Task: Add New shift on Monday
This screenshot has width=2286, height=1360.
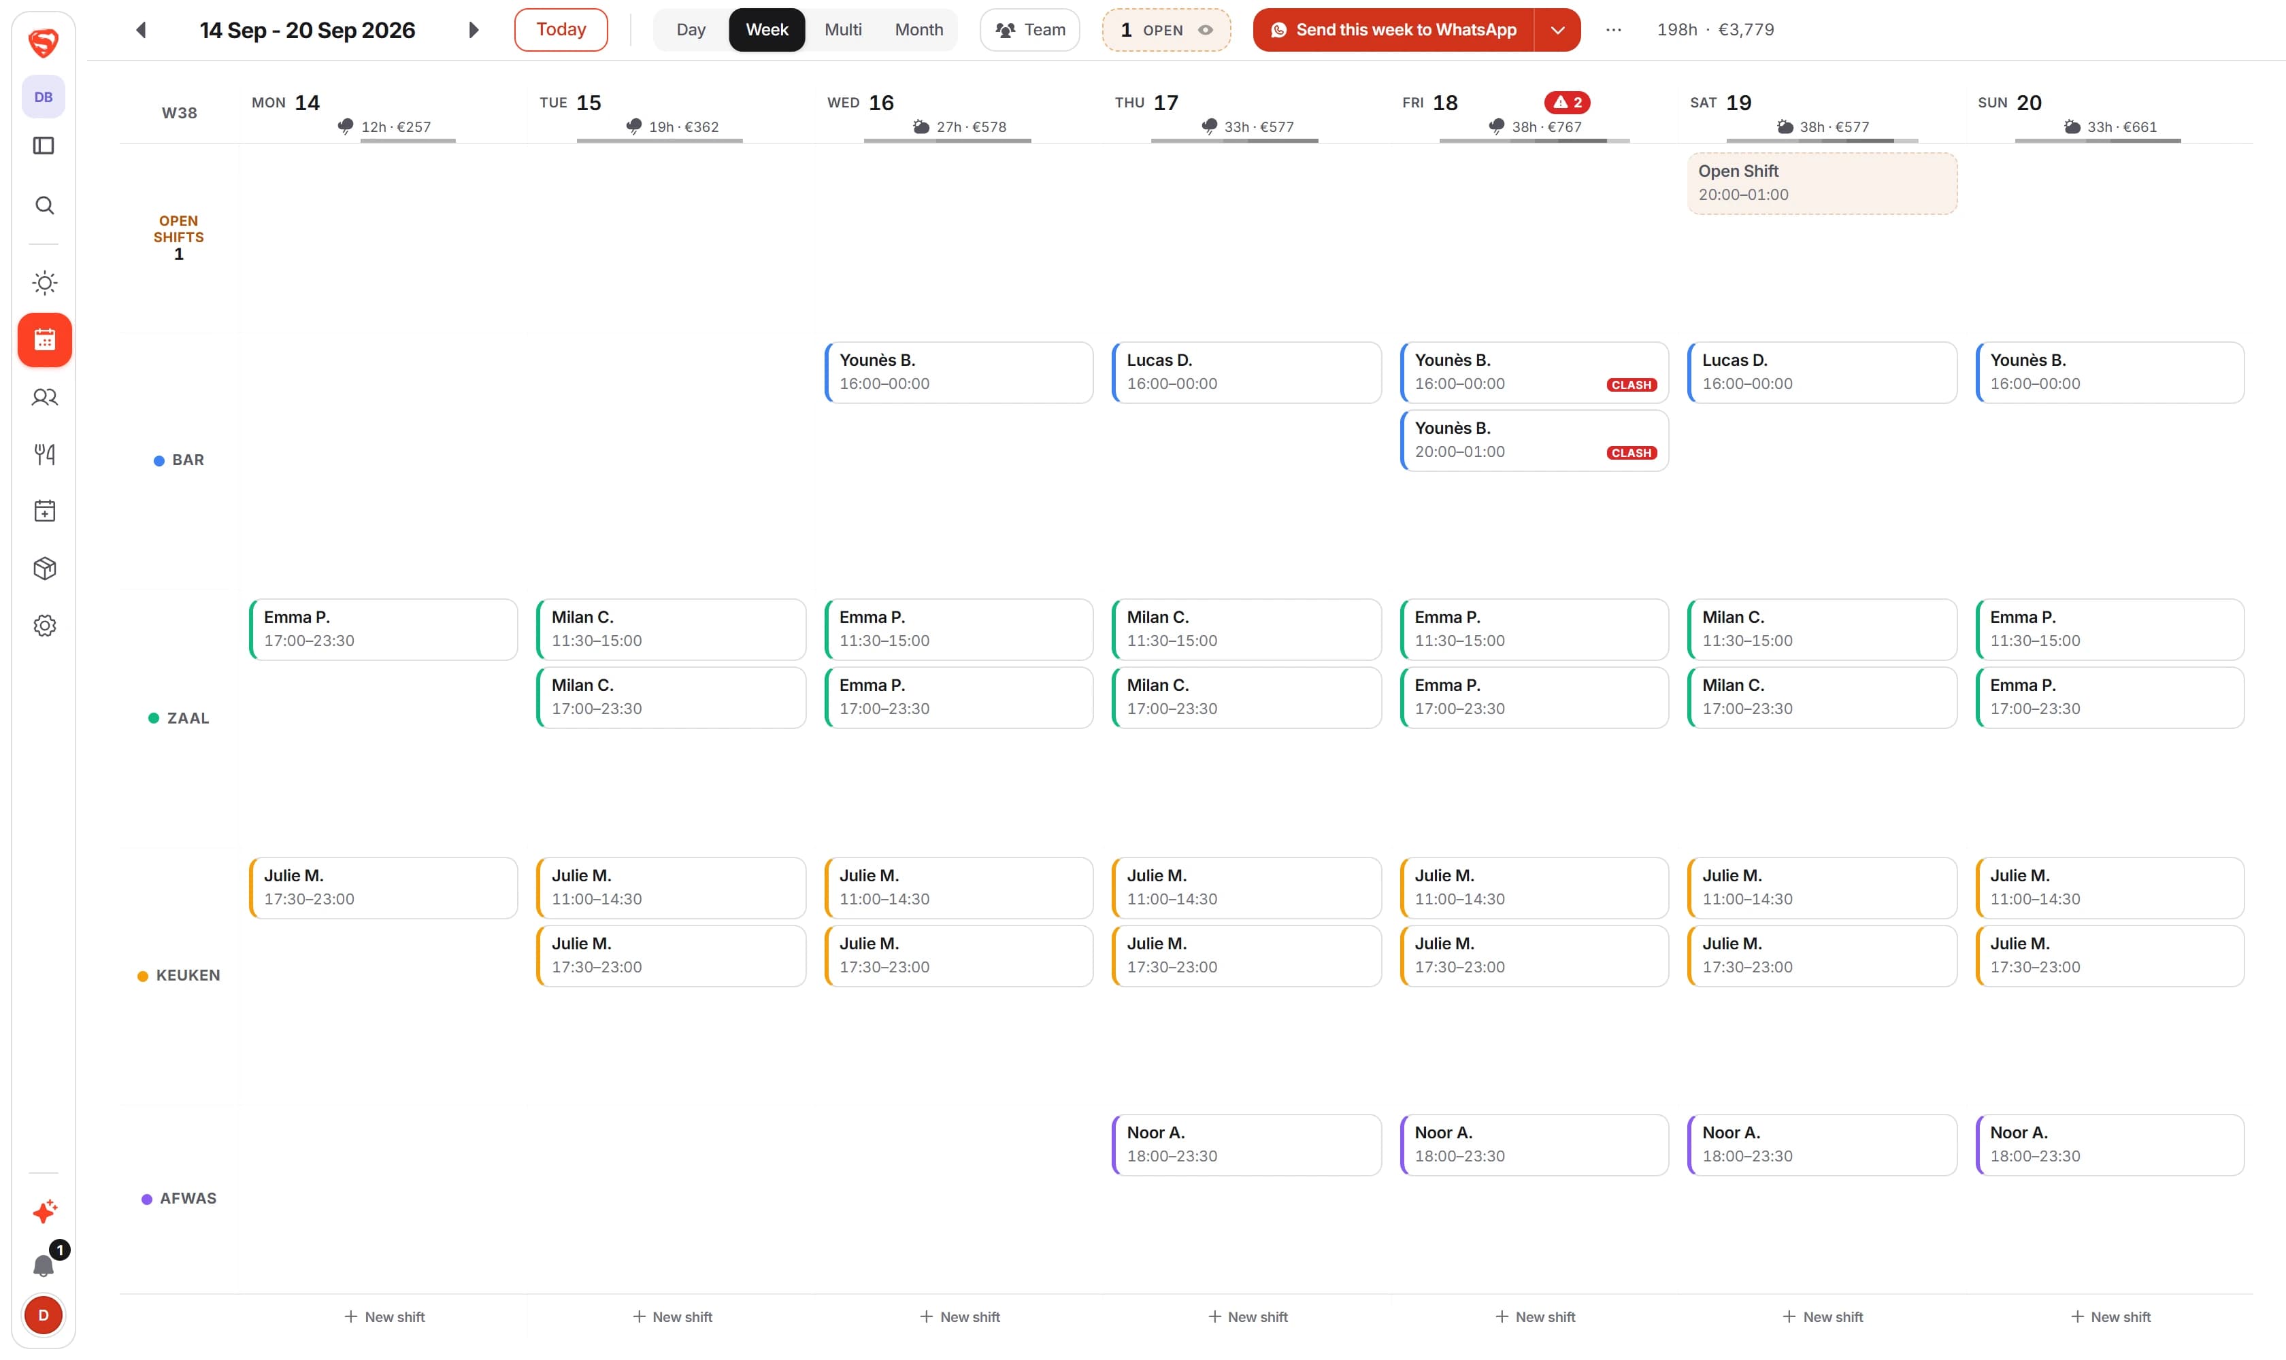Action: point(384,1317)
